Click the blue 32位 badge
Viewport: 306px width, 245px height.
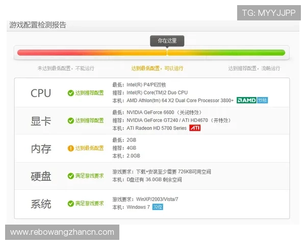[x=158, y=207]
